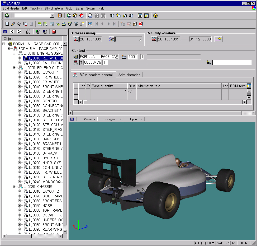Click the Process using date field
257x246 pixels.
click(91, 39)
